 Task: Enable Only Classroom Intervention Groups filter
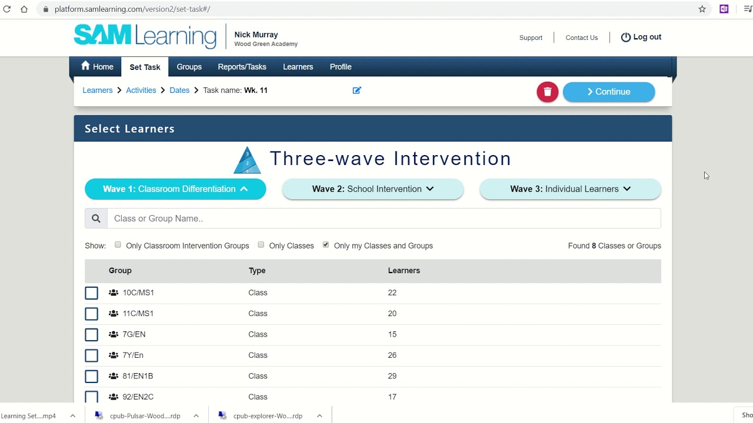[118, 245]
